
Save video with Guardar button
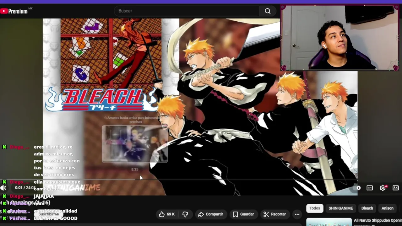pyautogui.click(x=243, y=214)
